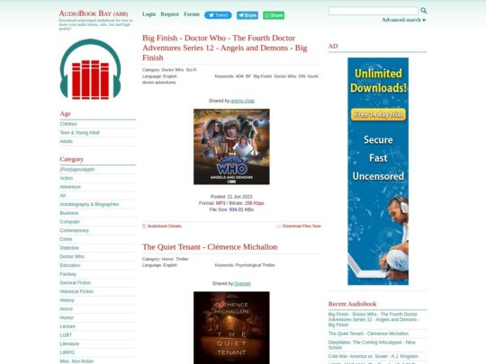The width and height of the screenshot is (486, 364).
Task: Select the Children age filter
Action: (68, 124)
